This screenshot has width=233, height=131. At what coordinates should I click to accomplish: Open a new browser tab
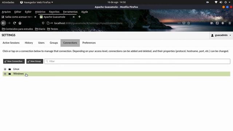79,17
